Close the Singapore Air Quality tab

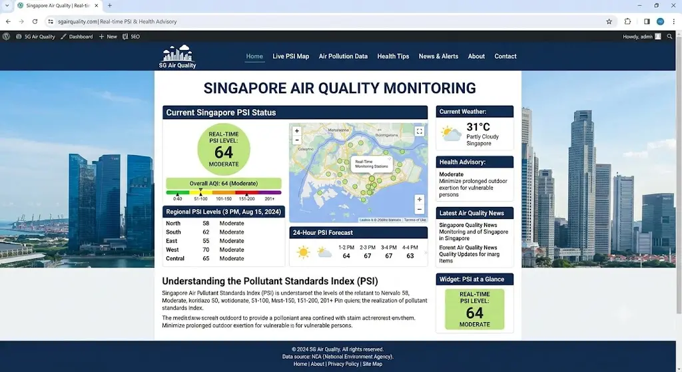(x=97, y=5)
